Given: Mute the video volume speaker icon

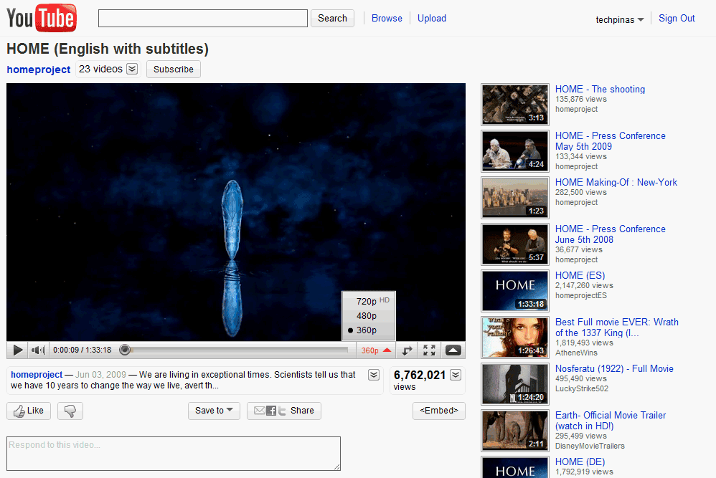Looking at the screenshot, I should [38, 350].
